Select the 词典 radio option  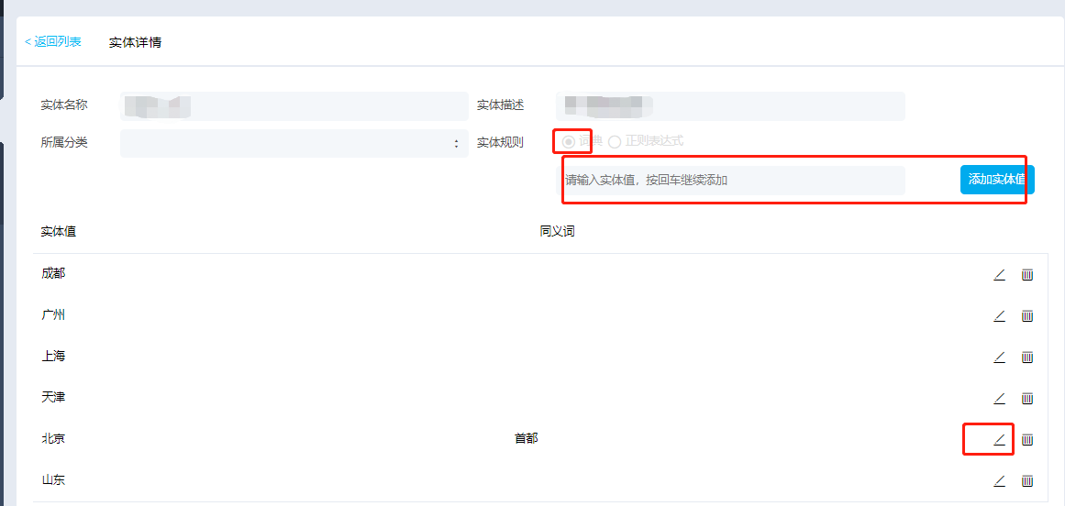coord(569,142)
